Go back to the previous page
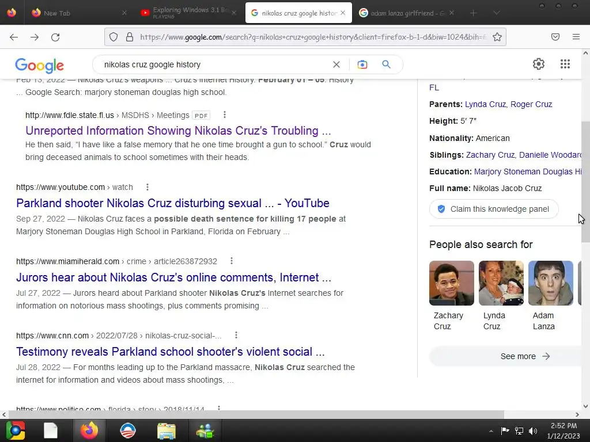 pos(14,37)
